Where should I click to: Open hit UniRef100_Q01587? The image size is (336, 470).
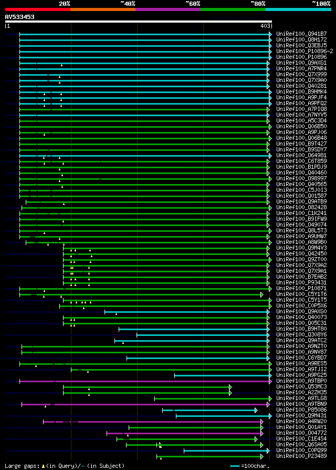[x=301, y=196]
